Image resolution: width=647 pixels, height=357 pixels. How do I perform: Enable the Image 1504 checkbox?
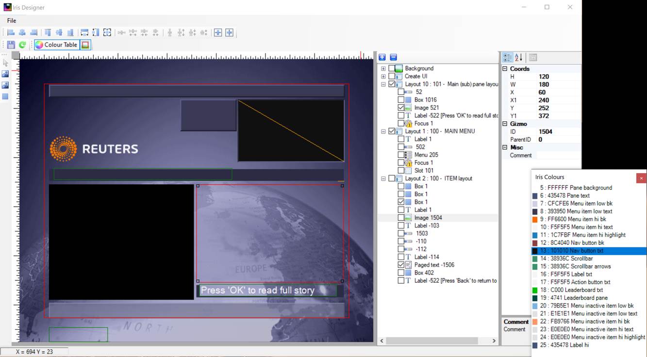point(401,218)
